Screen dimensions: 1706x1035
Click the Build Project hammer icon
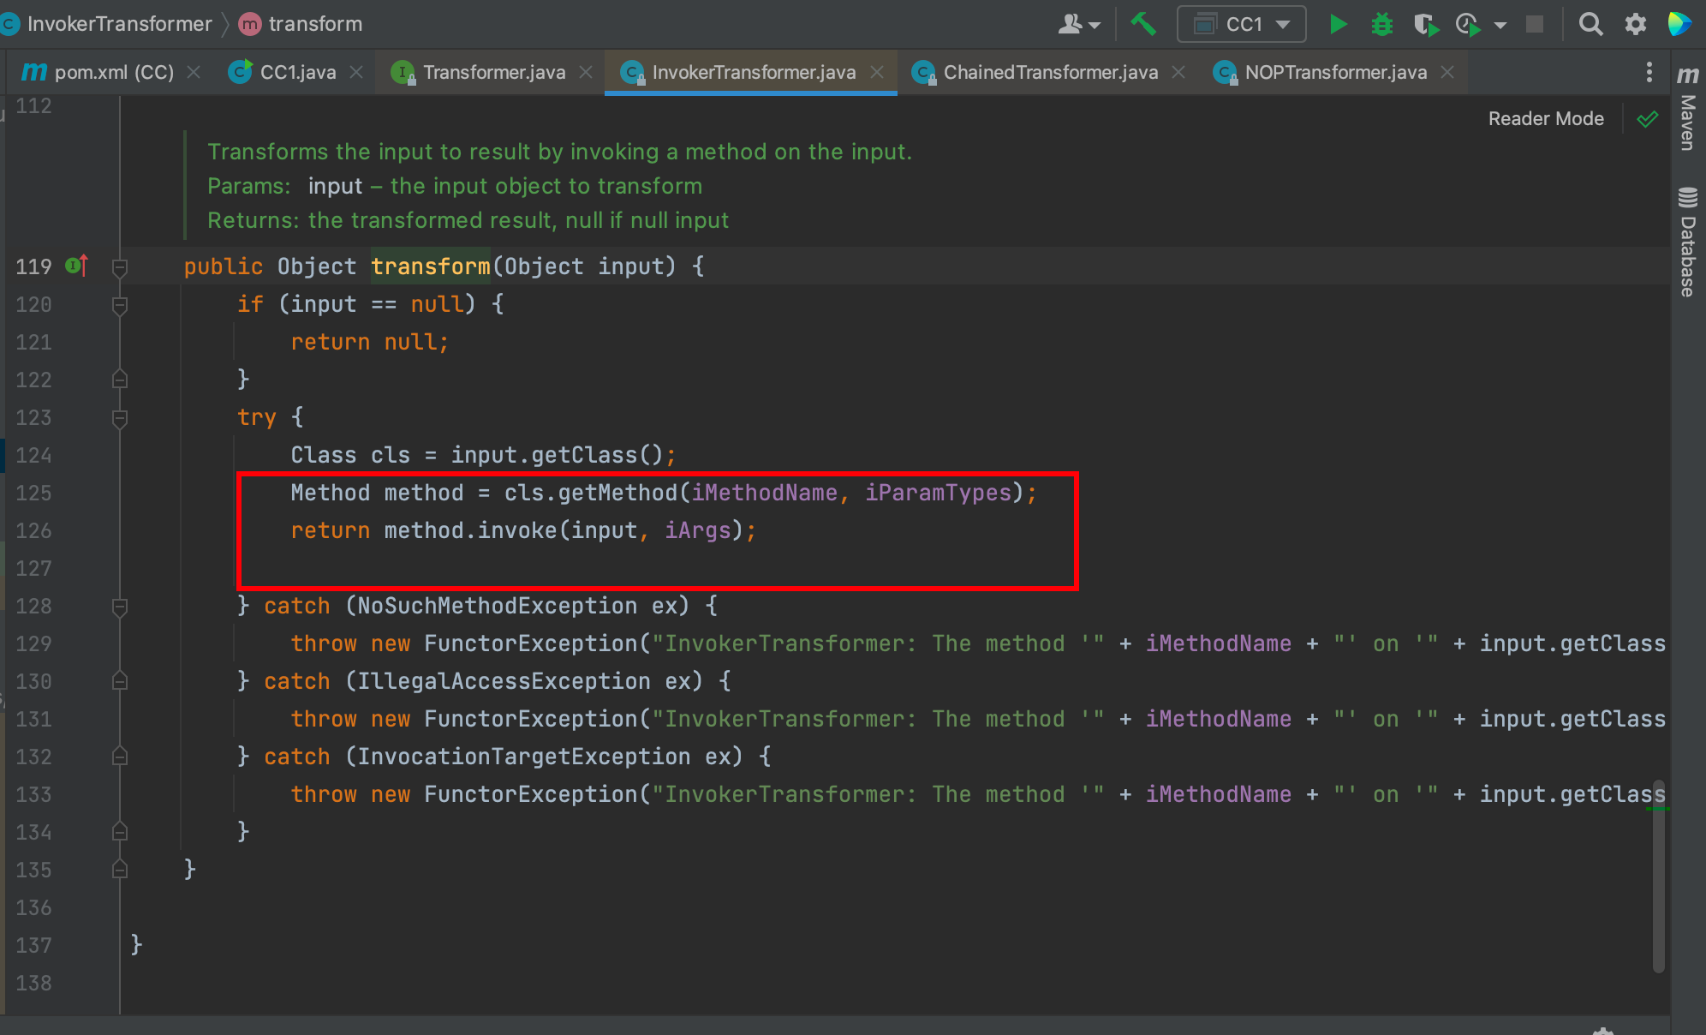pyautogui.click(x=1143, y=24)
